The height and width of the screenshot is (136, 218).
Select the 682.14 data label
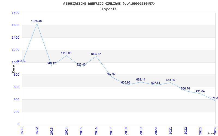click(141, 79)
